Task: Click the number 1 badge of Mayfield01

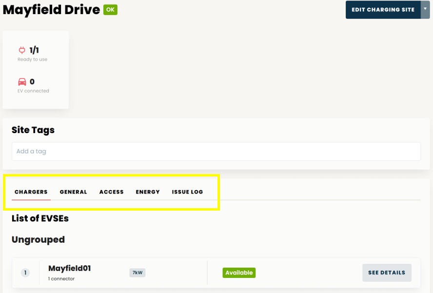Action: click(x=25, y=273)
